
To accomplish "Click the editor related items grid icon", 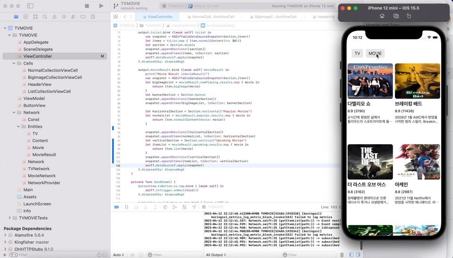I will [116, 17].
